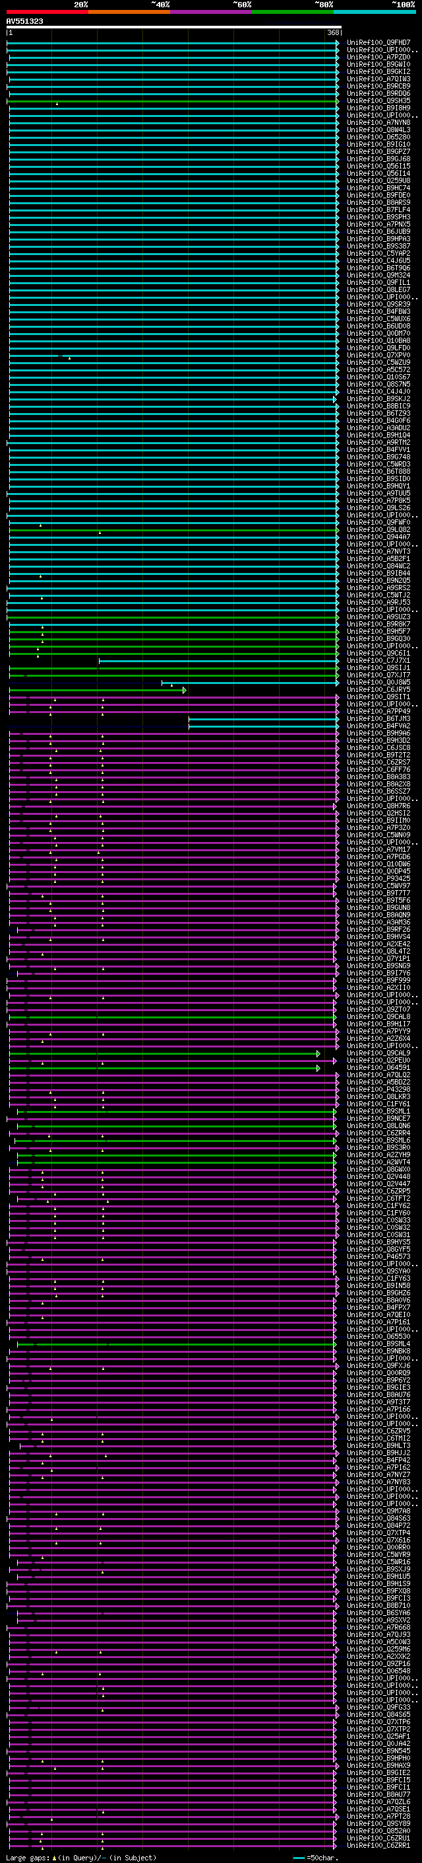Select hit label UniRef100_A3AM36
The width and height of the screenshot is (422, 1863).
click(378, 923)
